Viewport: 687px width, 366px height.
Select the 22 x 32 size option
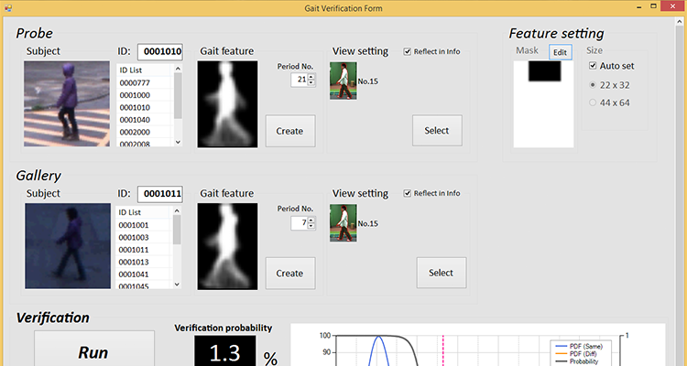(592, 84)
